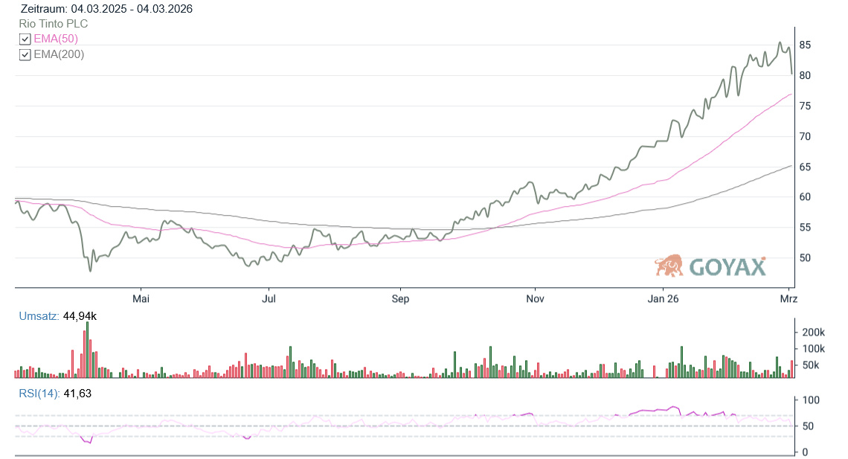Select the Mrz label on the time axis

788,299
